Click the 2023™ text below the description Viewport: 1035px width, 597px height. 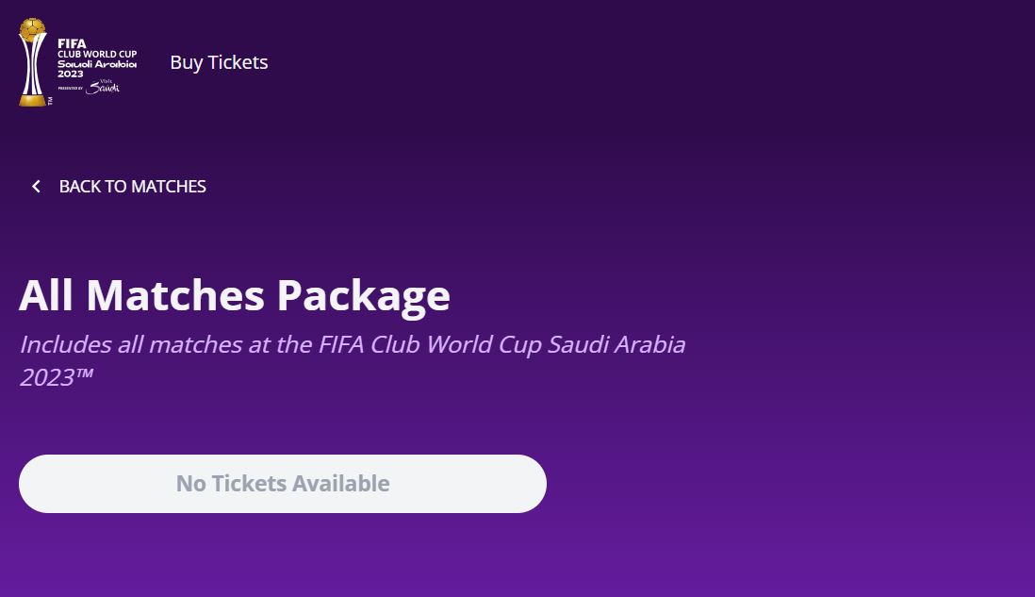click(x=57, y=377)
